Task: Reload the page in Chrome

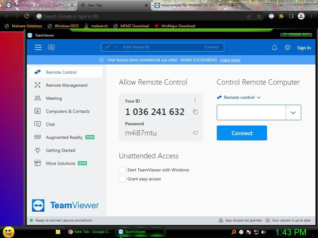Action: tap(27, 16)
